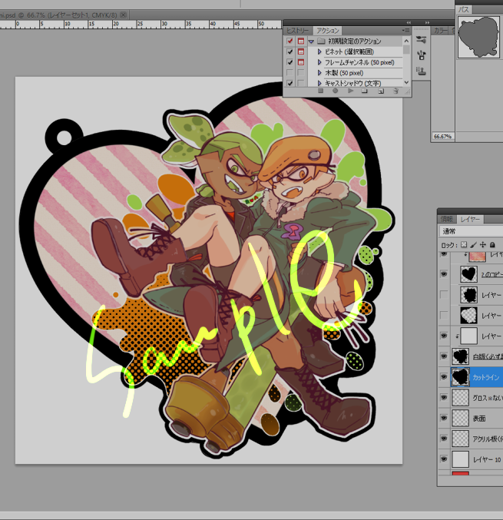Image resolution: width=503 pixels, height=520 pixels.
Task: Hide the アクリル板 layer
Action: click(444, 439)
